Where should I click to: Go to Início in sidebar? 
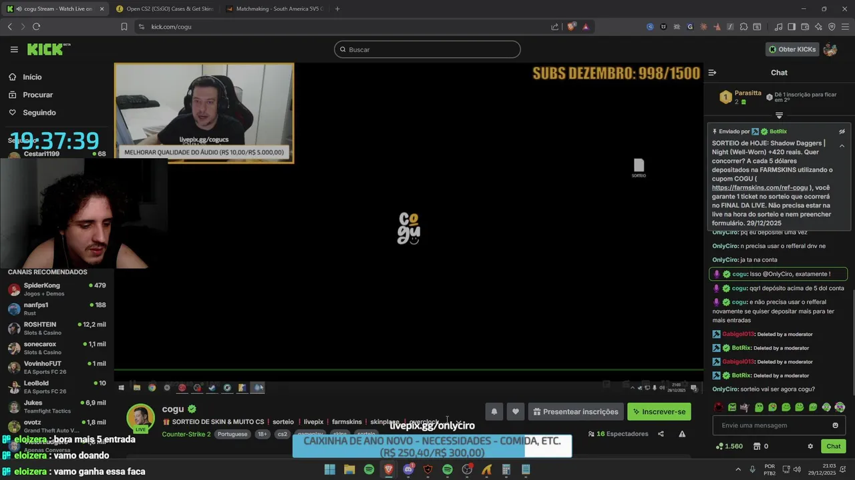tap(32, 77)
